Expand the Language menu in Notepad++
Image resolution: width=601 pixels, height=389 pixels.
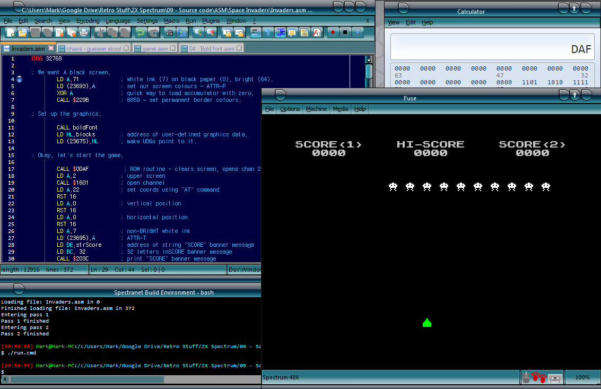(x=118, y=21)
